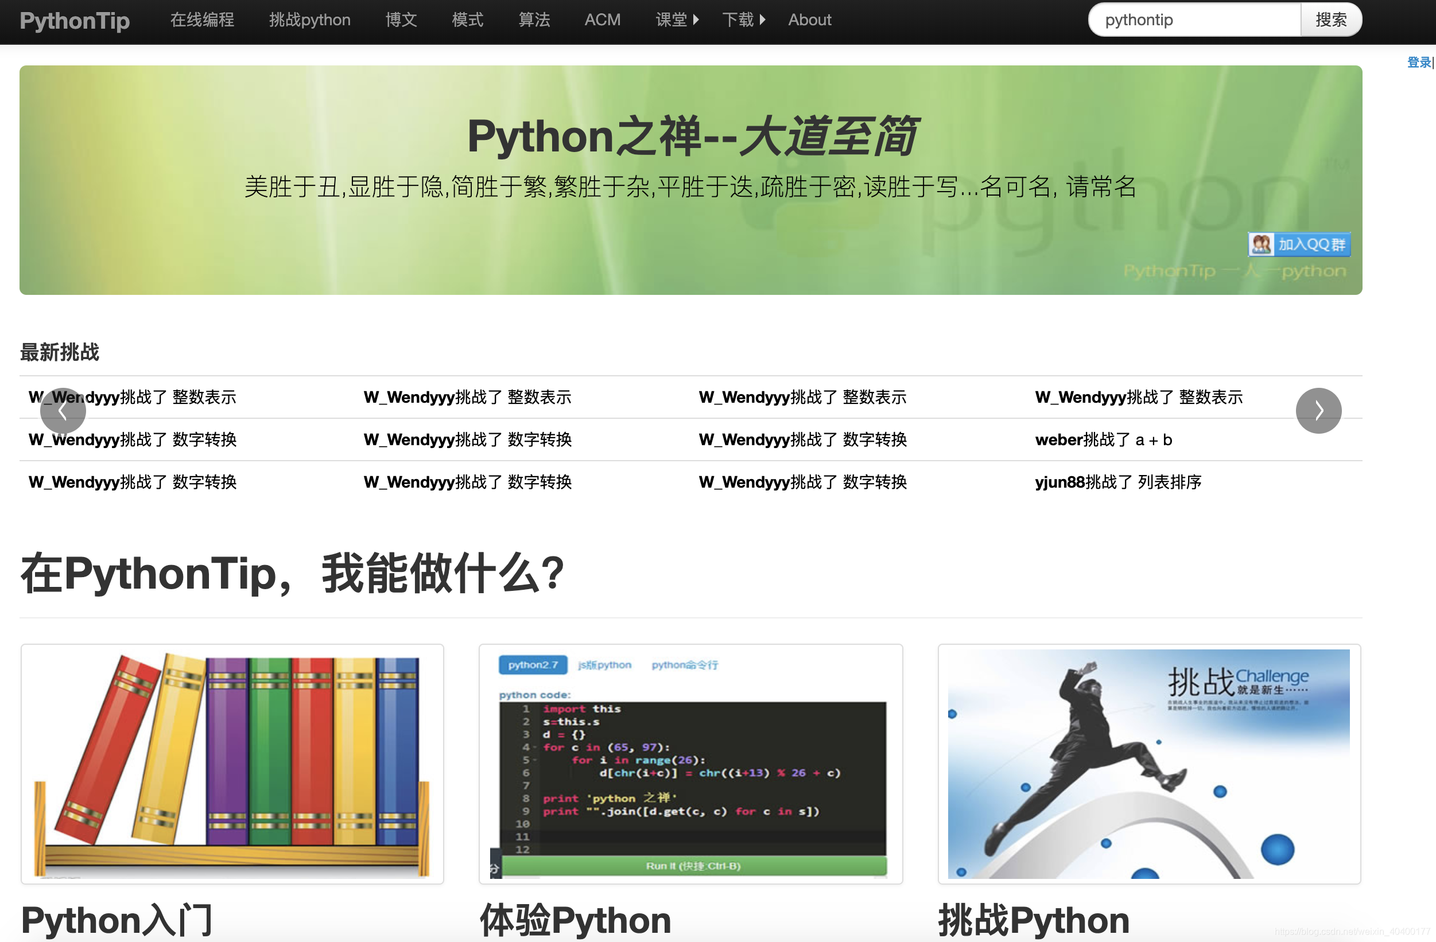1436x942 pixels.
Task: Click the previous carousel arrow
Action: pyautogui.click(x=63, y=411)
